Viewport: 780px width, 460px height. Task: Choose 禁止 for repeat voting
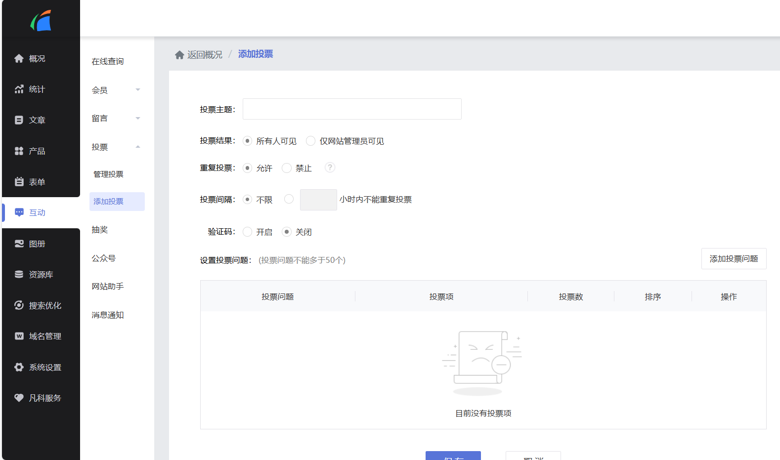pos(287,168)
